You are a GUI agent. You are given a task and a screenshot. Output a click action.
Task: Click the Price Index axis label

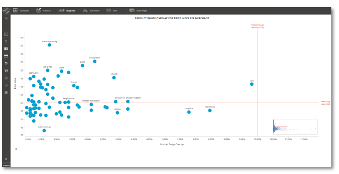pos(15,83)
